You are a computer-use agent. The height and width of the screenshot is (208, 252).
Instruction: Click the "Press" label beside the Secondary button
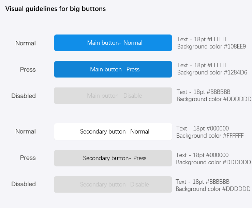click(28, 157)
